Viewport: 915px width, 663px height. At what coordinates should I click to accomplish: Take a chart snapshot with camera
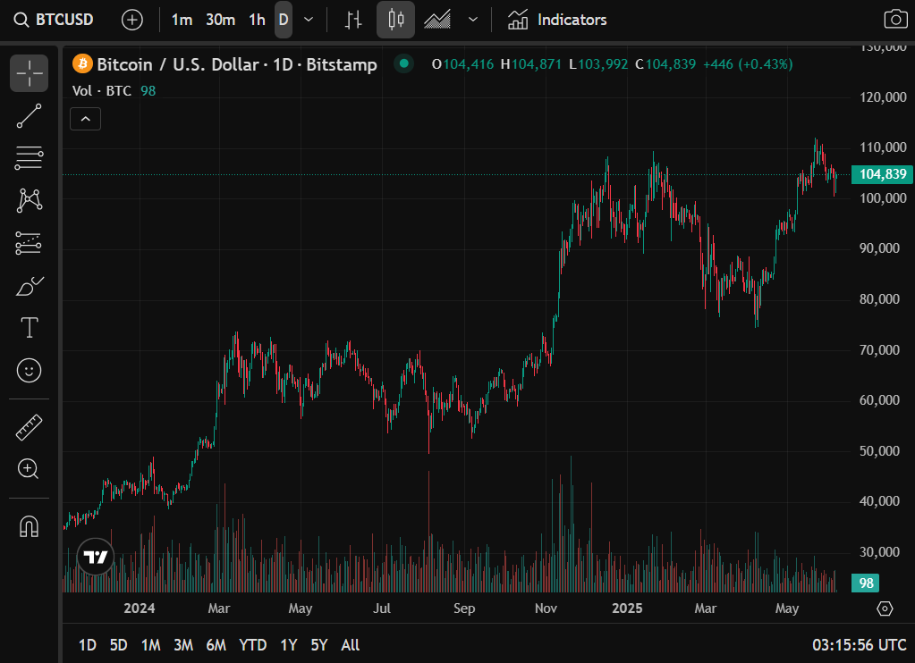894,20
